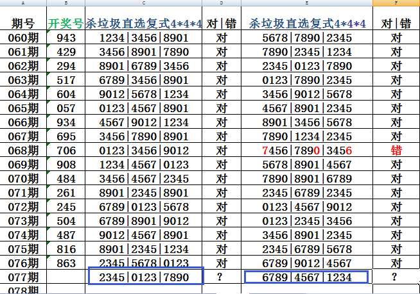Select the column C "杀垃圾直选复式4*4*4" header cell
420x294 pixels.
coord(143,24)
